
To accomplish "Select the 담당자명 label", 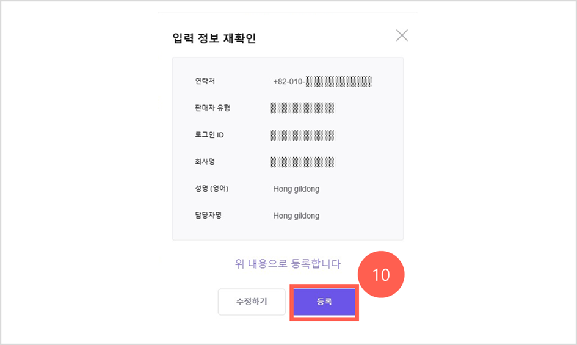I will pyautogui.click(x=208, y=216).
